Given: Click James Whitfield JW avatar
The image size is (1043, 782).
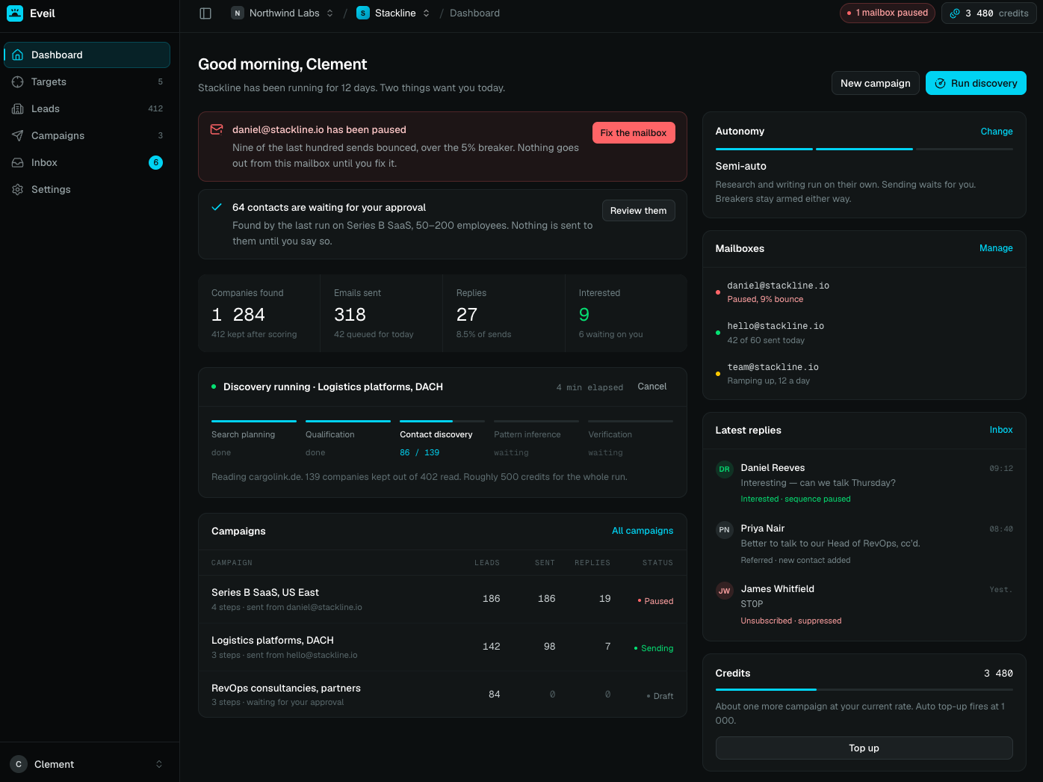Looking at the screenshot, I should (724, 591).
